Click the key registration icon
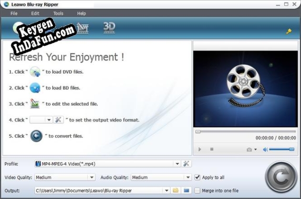Viewport: 301px width, 199px height. (x=289, y=31)
